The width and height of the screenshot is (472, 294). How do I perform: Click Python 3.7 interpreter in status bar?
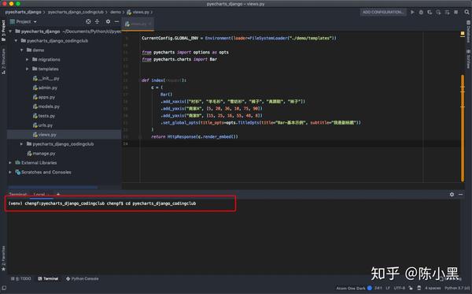(457, 288)
